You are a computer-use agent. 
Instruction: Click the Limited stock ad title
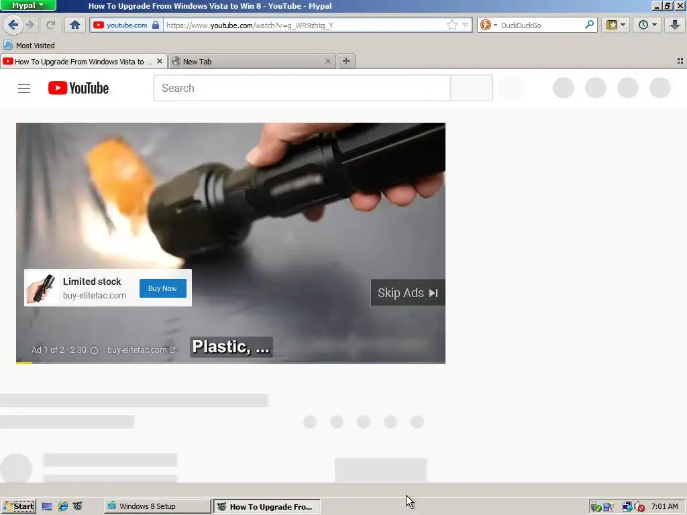(92, 282)
